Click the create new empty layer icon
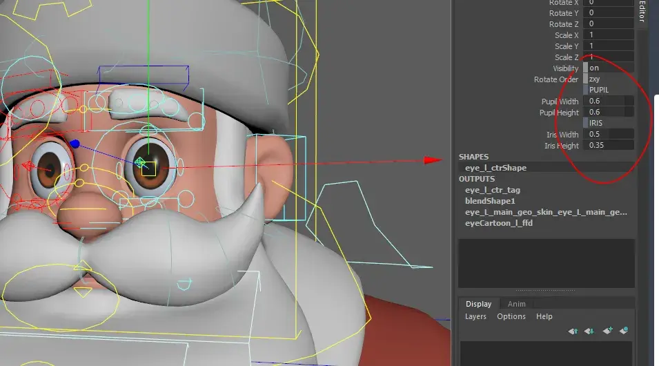The image size is (659, 366). pyautogui.click(x=607, y=331)
